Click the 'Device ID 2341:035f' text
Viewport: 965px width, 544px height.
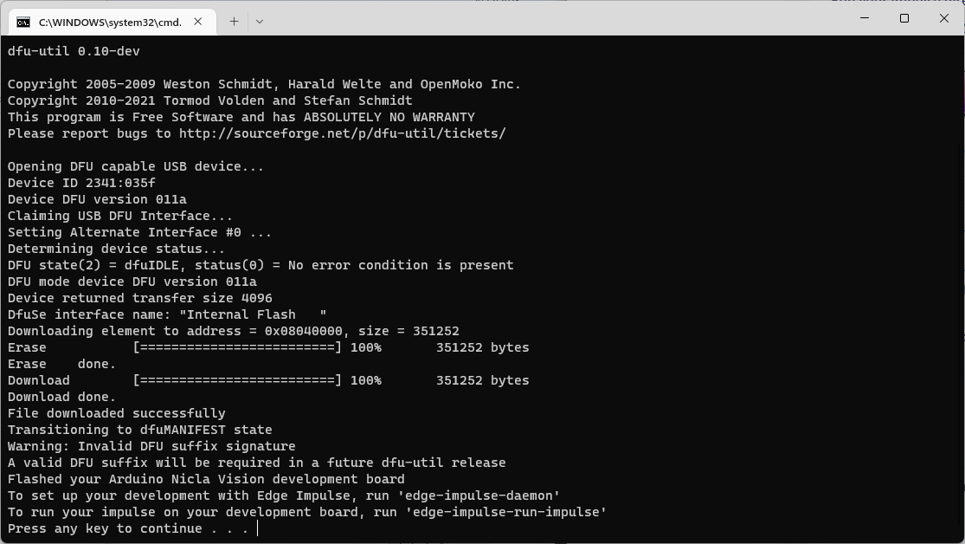pyautogui.click(x=81, y=183)
